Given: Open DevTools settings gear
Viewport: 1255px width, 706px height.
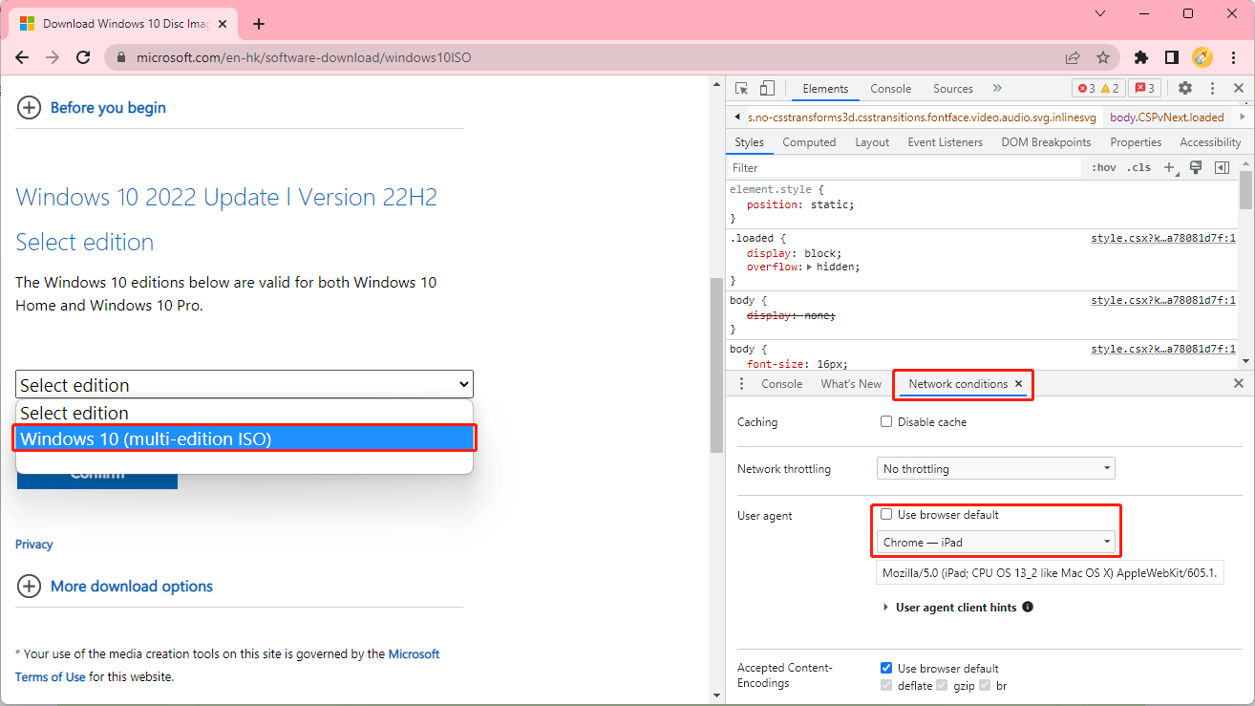Looking at the screenshot, I should (1185, 88).
